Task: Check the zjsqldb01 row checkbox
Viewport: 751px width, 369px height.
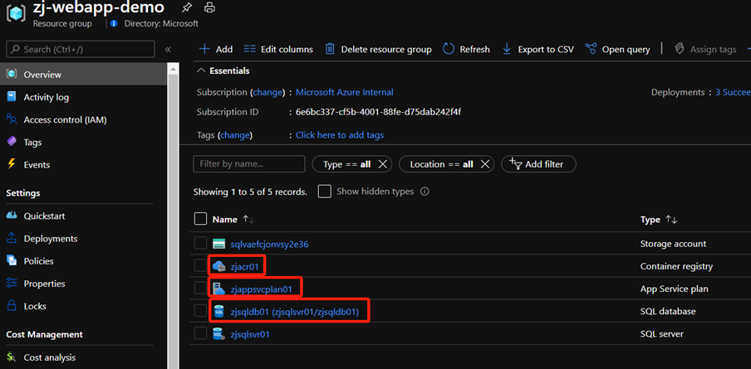Action: pyautogui.click(x=200, y=311)
